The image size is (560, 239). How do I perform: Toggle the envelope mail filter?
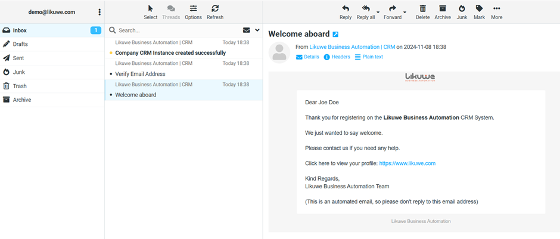coord(246,30)
